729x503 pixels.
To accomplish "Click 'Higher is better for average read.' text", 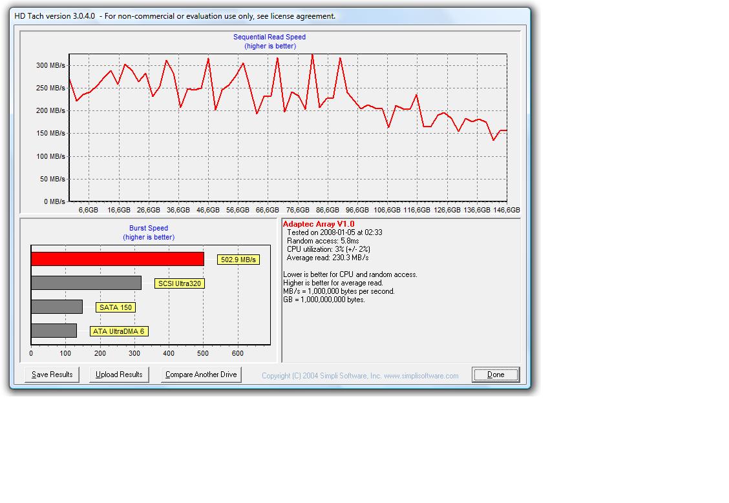I will [333, 283].
